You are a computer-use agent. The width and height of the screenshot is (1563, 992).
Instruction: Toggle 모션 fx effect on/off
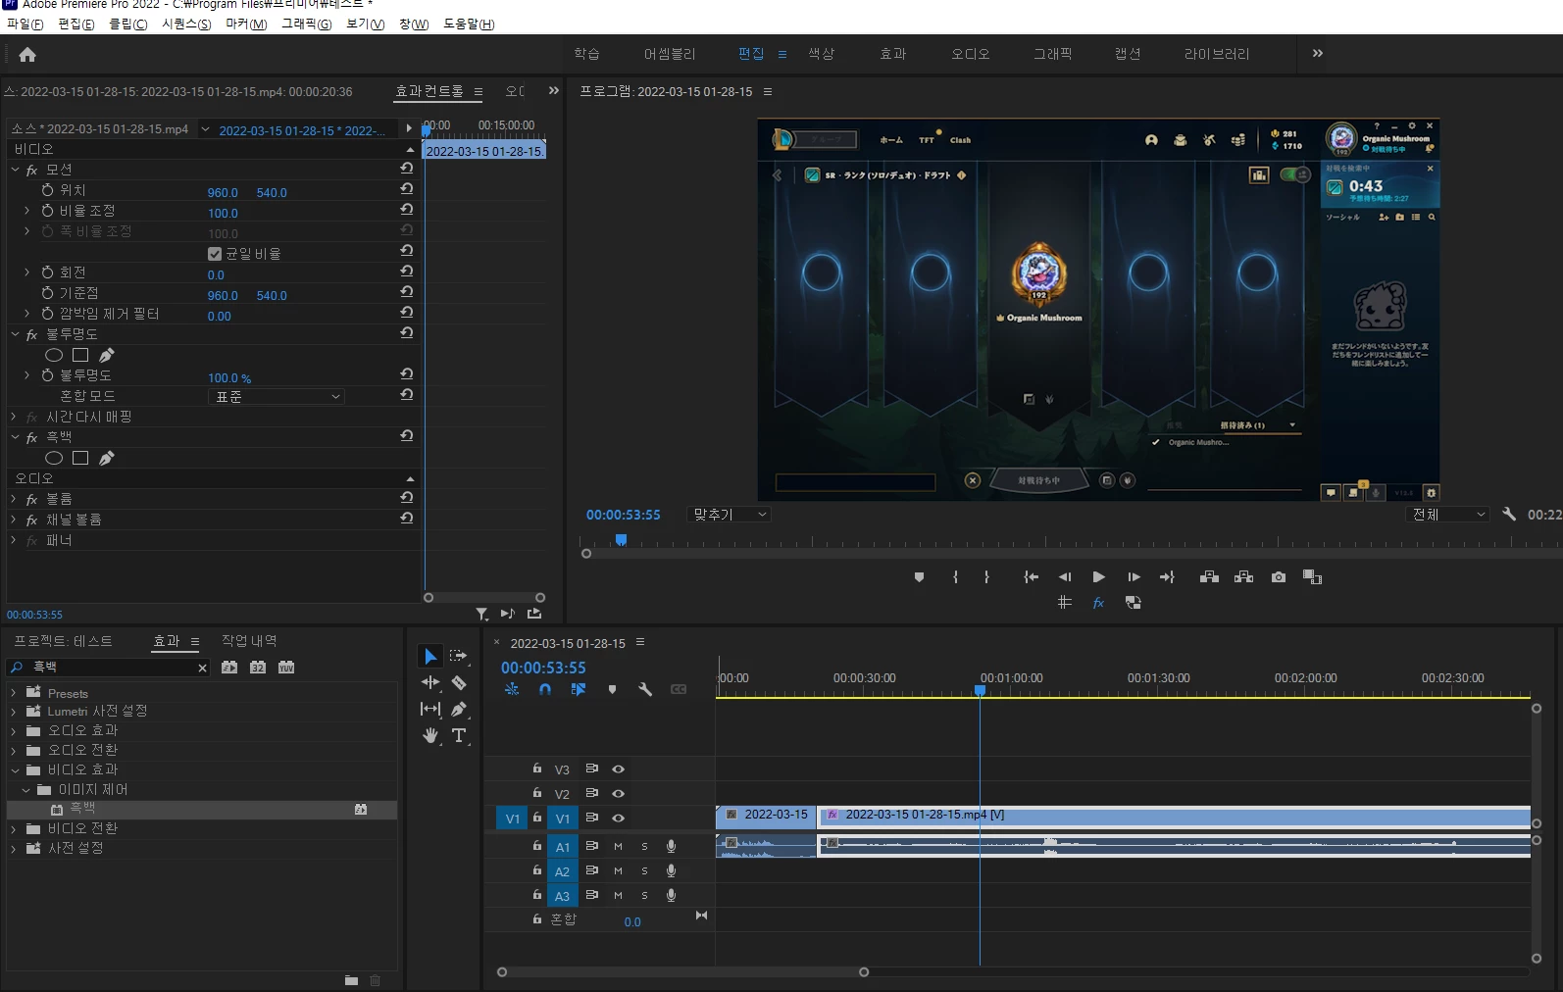point(32,171)
